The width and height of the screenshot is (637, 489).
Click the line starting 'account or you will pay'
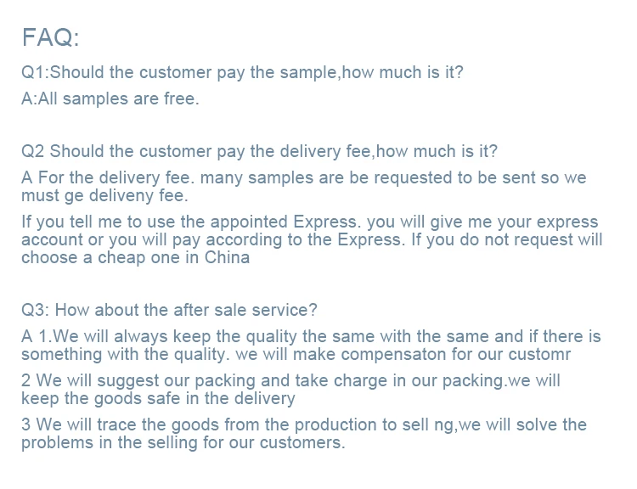[x=312, y=240]
